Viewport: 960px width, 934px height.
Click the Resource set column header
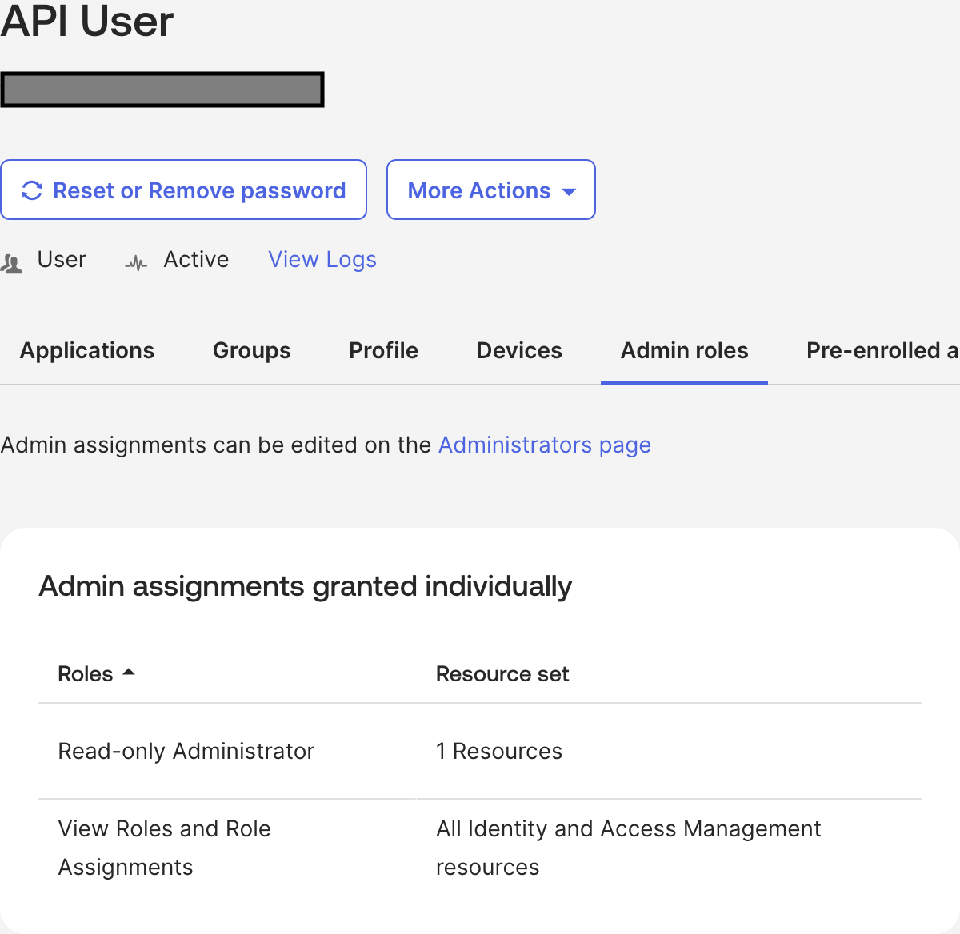point(502,674)
